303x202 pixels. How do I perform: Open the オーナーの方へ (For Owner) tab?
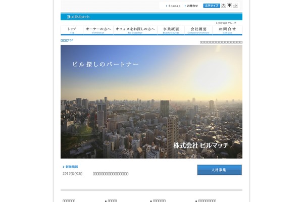point(98,30)
